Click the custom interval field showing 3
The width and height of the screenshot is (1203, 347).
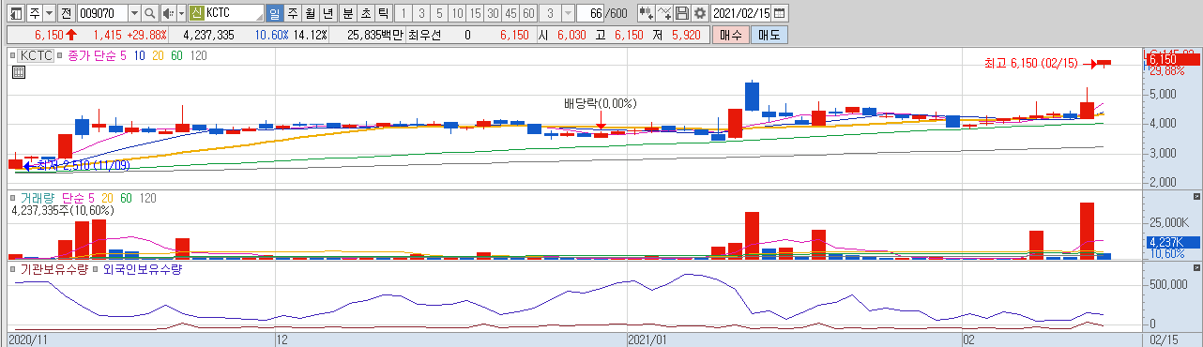(549, 13)
